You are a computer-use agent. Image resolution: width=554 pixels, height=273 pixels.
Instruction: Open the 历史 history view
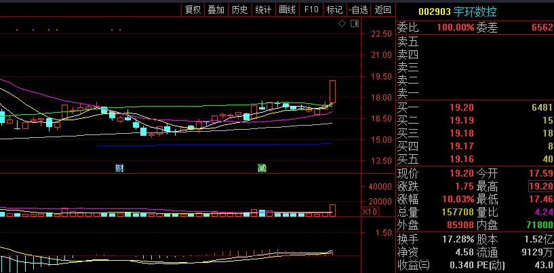coord(239,10)
